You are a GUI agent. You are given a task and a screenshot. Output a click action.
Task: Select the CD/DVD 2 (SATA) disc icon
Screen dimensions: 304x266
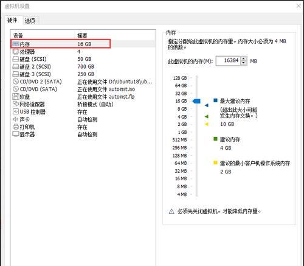16,82
